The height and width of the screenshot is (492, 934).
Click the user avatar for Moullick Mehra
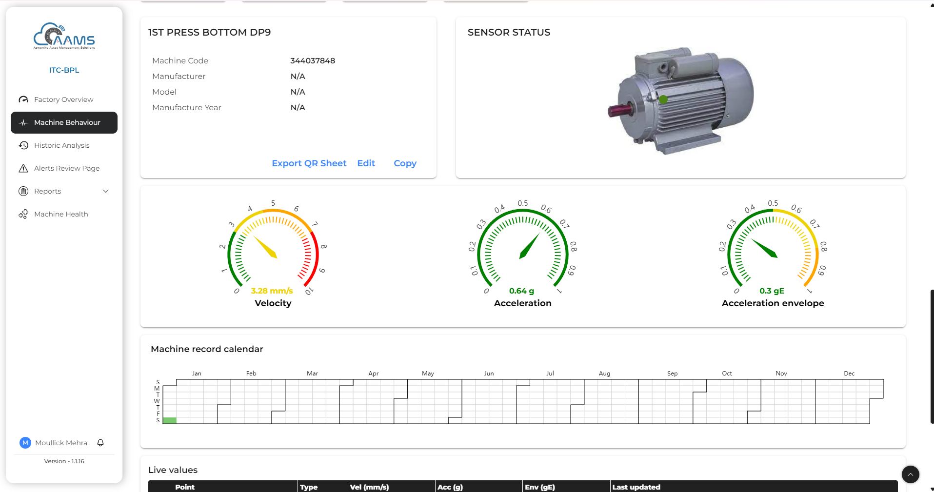25,443
